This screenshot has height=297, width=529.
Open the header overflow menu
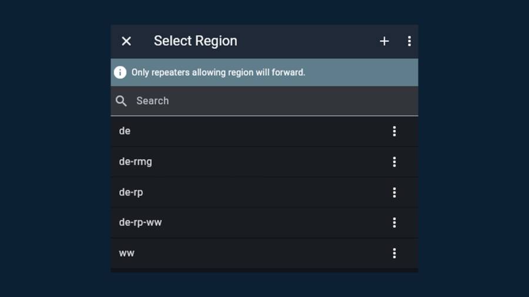(x=409, y=41)
